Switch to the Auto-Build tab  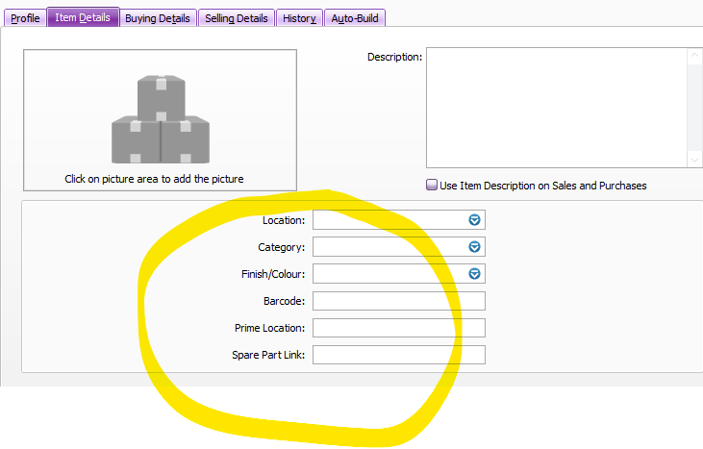355,18
